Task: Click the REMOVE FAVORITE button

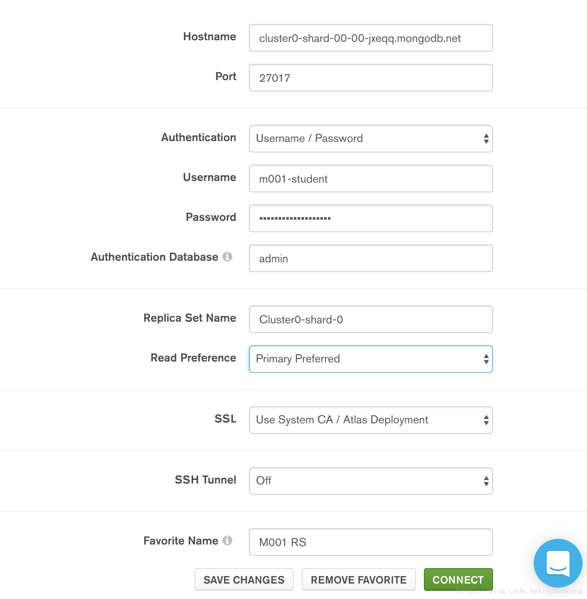Action: coord(358,579)
